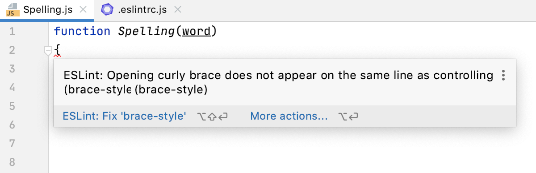Viewport: 536px width, 173px height.
Task: Click line number 8 in the gutter
Action: 12,162
